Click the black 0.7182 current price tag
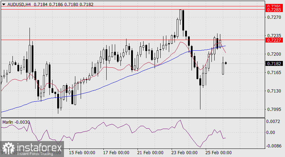The image size is (285, 157). click(274, 64)
